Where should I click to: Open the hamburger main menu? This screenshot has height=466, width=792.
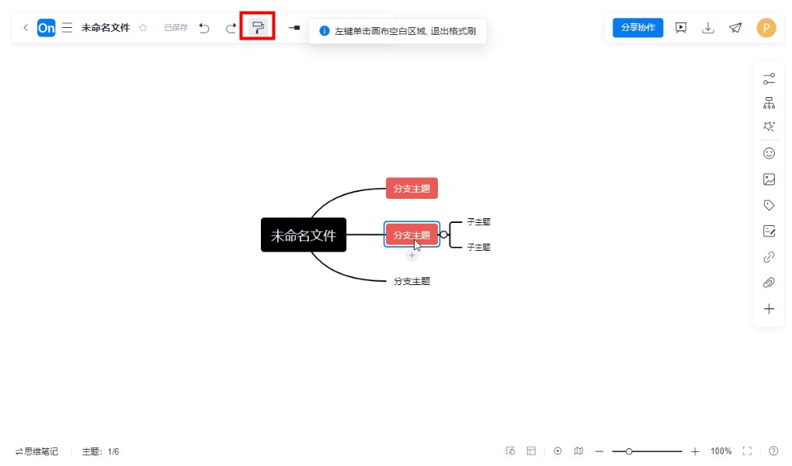click(68, 28)
